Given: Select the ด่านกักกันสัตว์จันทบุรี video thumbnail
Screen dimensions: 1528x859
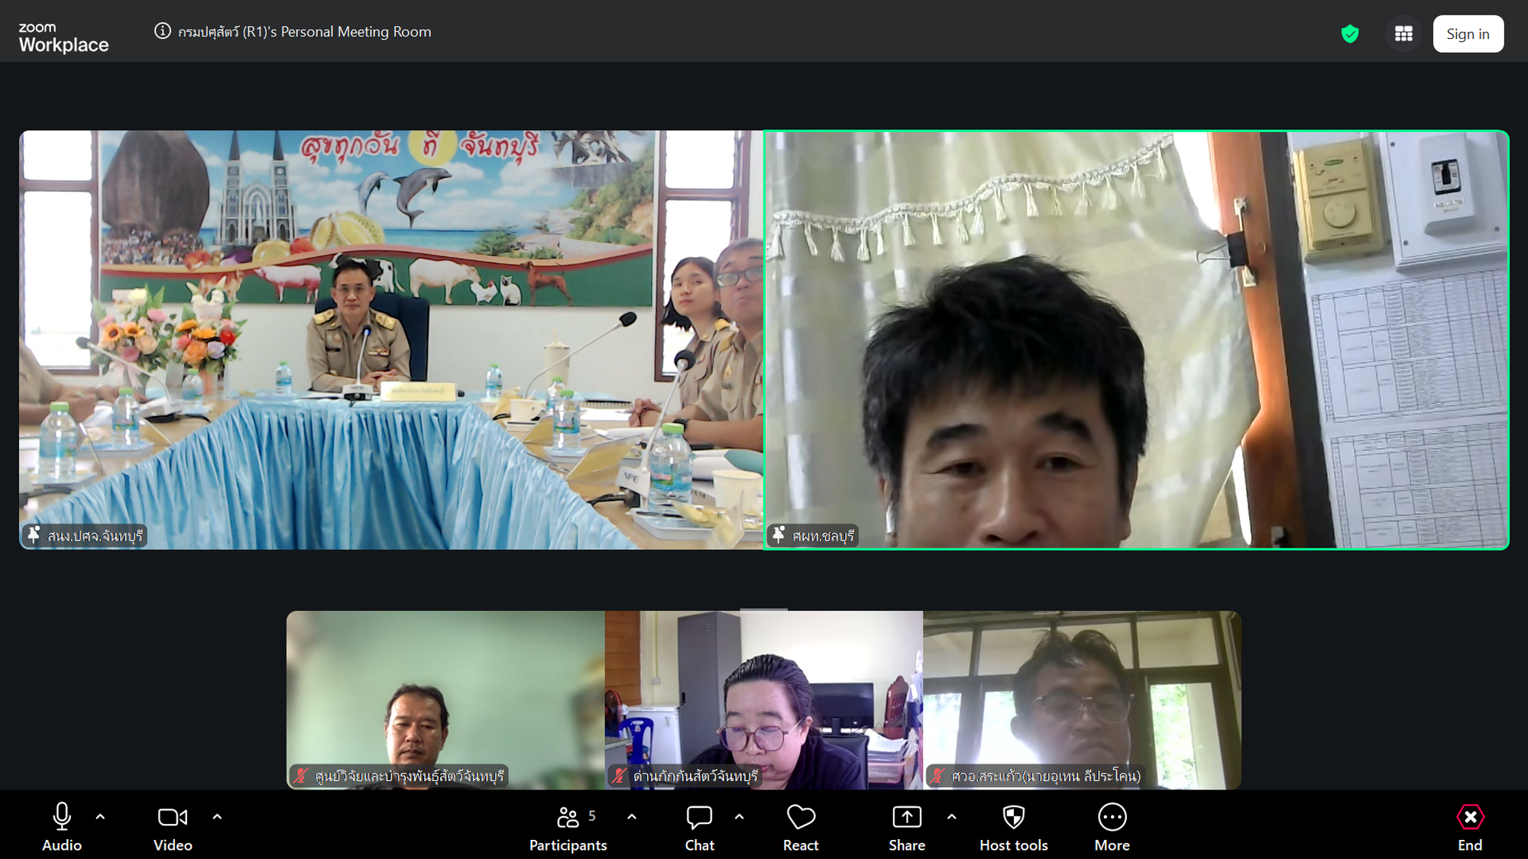Looking at the screenshot, I should [x=764, y=699].
